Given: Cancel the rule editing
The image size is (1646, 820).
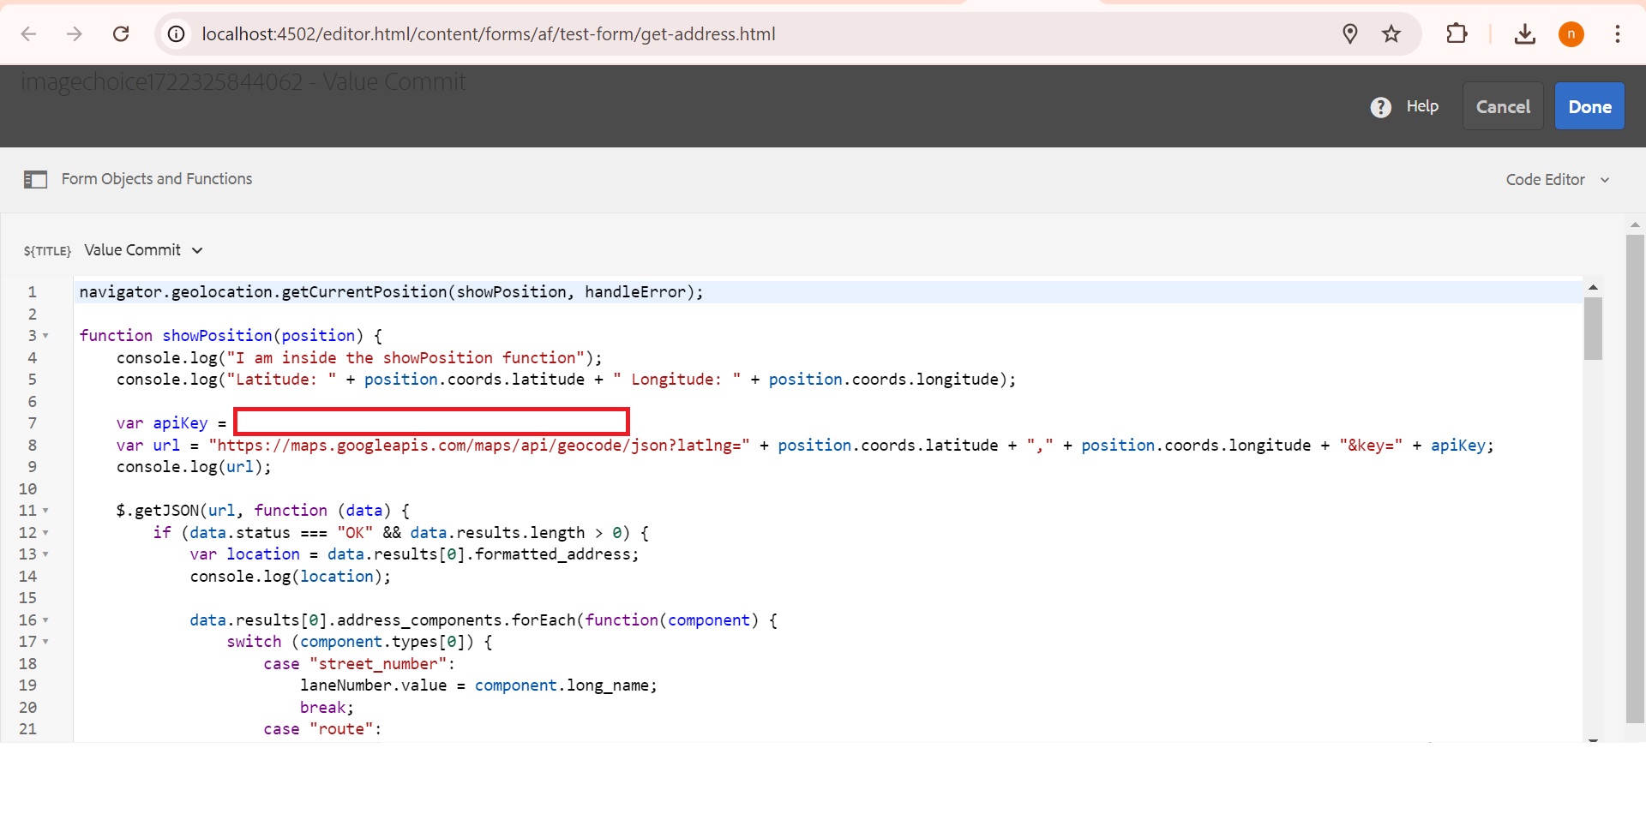Looking at the screenshot, I should [x=1503, y=106].
